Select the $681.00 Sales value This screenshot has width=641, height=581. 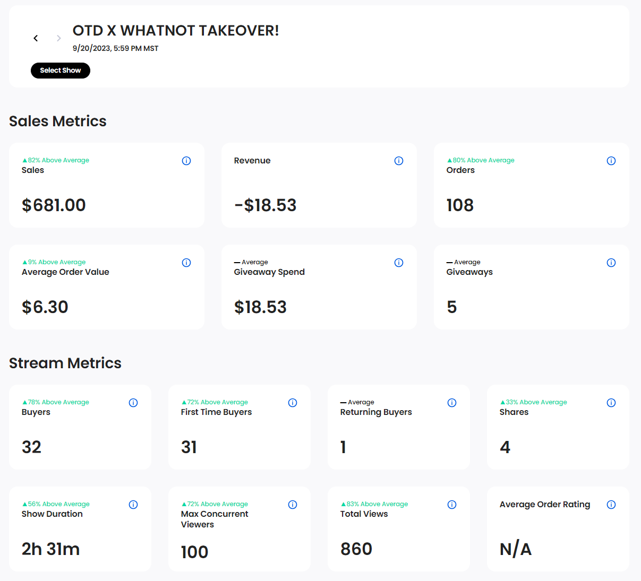[54, 205]
